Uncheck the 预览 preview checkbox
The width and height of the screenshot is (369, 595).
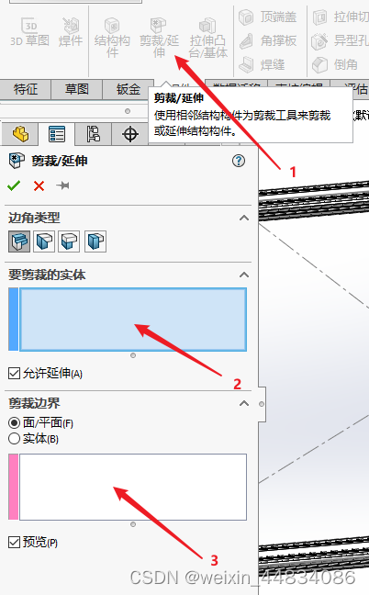click(14, 542)
